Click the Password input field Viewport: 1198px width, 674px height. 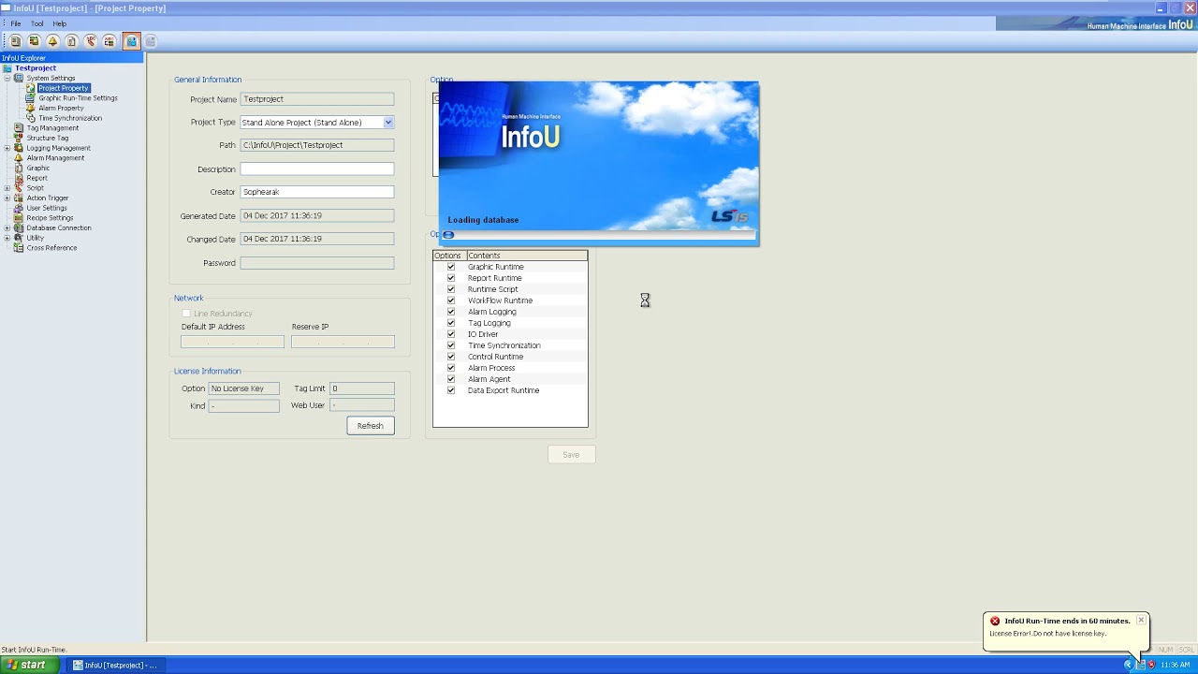tap(317, 263)
